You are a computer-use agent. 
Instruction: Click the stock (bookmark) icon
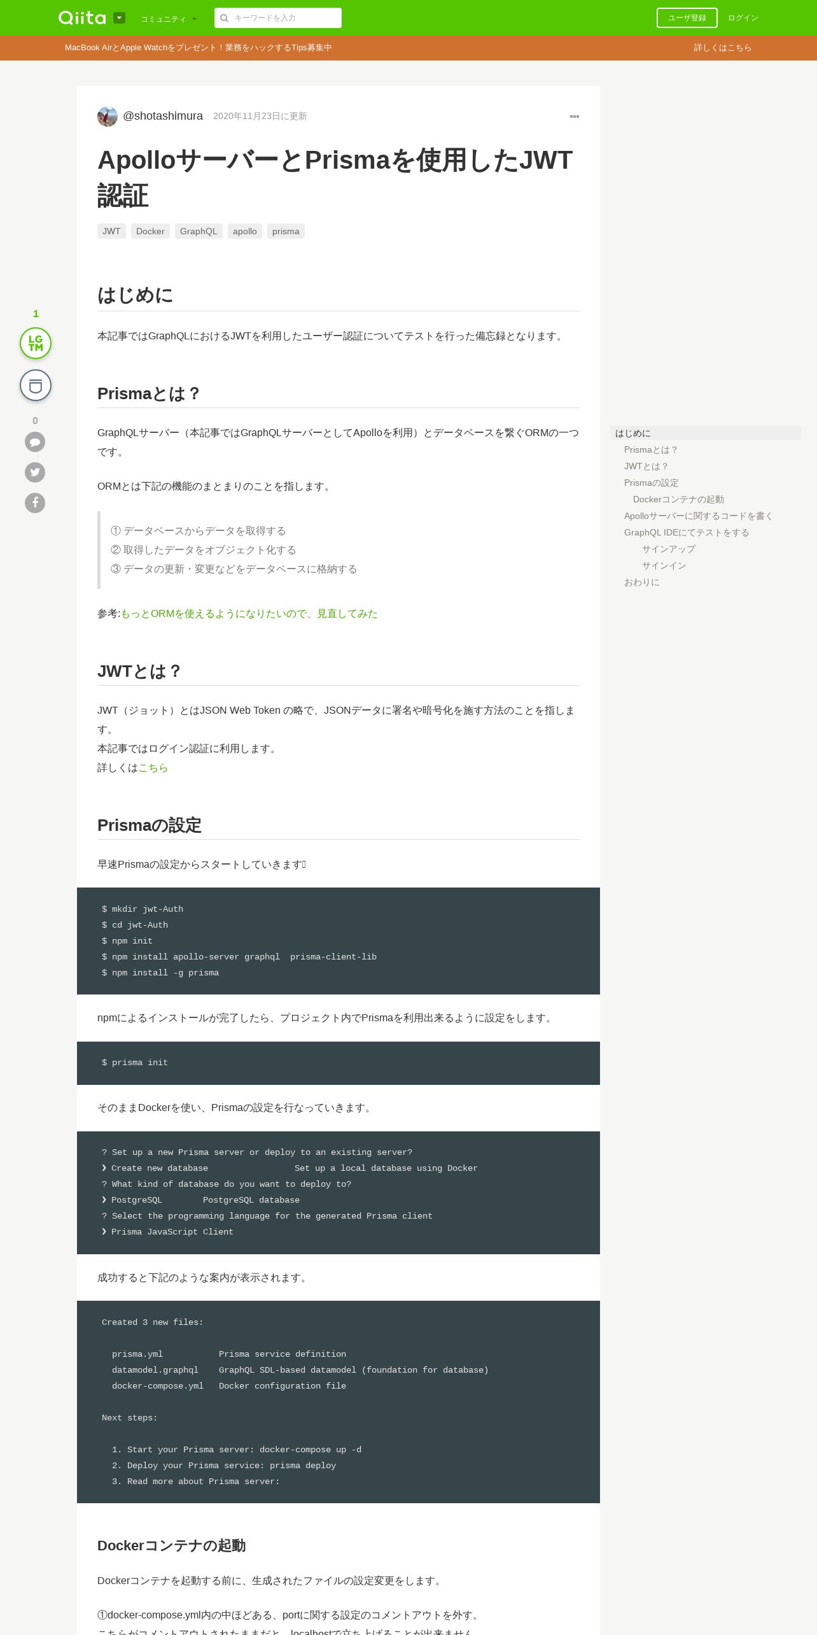pyautogui.click(x=36, y=385)
